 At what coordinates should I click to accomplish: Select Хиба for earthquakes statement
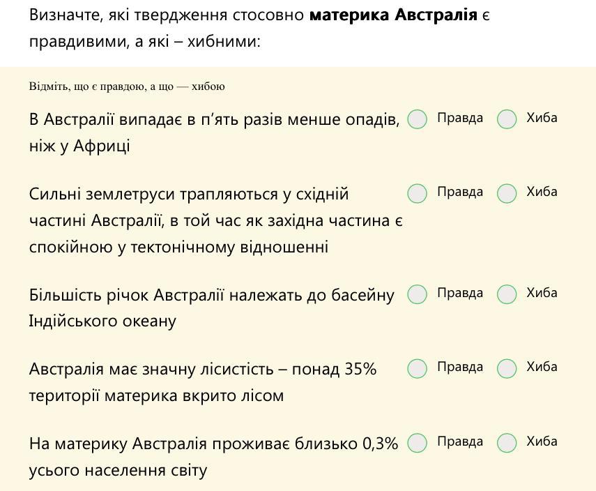tap(507, 193)
